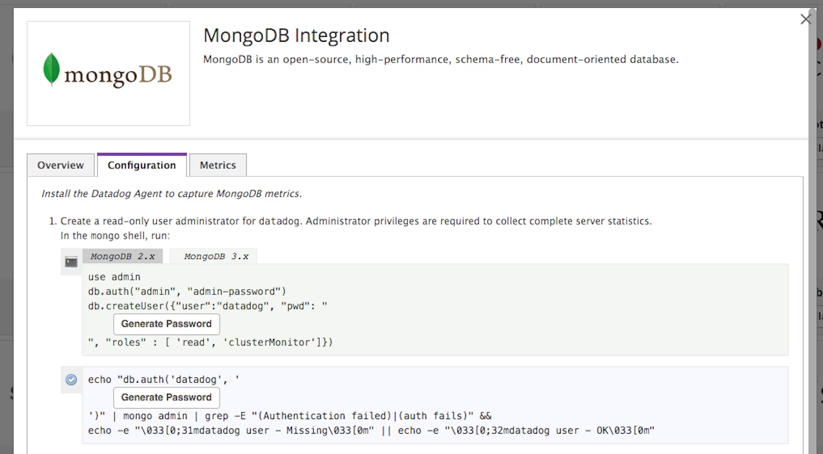Click Generate Password in the createUser snippet
The image size is (823, 454).
[167, 324]
